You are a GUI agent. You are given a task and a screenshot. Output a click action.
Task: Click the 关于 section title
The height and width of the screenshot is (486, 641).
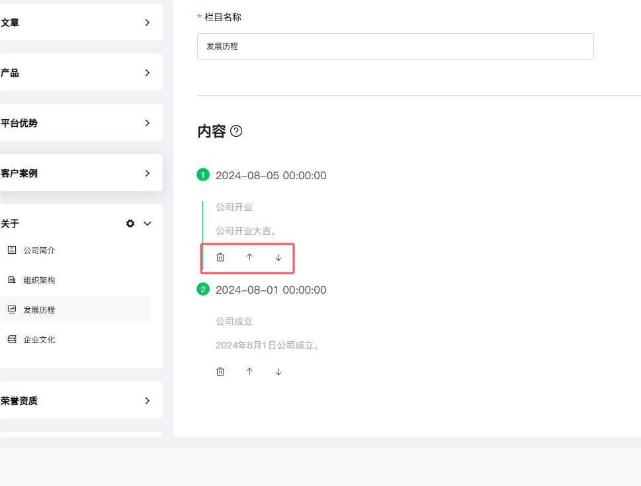pos(10,223)
